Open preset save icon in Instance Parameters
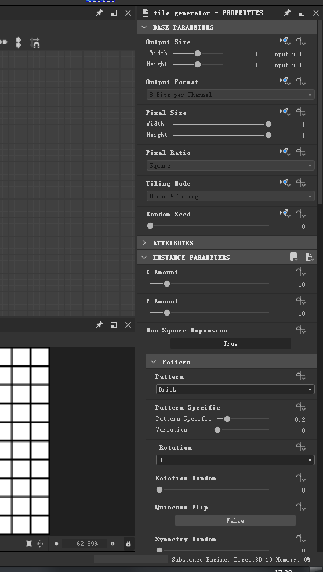Screen dimensions: 323x572 [x=294, y=257]
